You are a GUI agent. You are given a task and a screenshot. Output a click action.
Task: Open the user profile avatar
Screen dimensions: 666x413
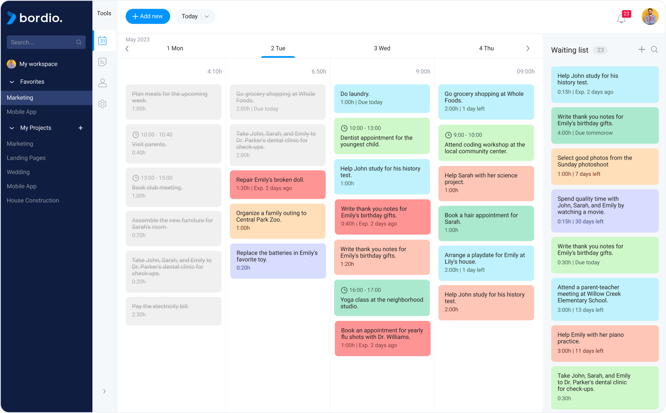pos(650,17)
